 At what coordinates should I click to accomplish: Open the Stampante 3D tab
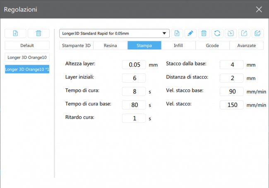tap(76, 45)
